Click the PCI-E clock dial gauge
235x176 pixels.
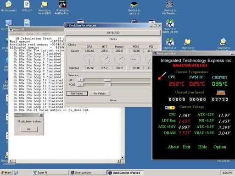(x=135, y=60)
